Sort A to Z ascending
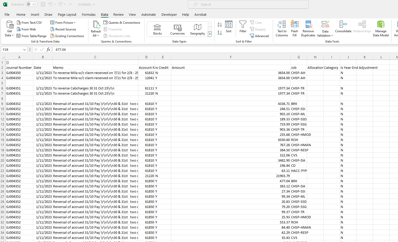The height and width of the screenshot is (242, 398). pos(220,24)
